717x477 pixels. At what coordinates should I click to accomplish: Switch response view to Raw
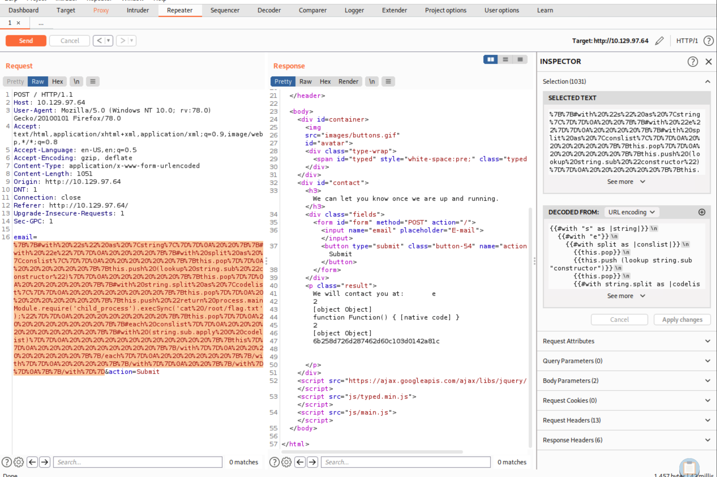tap(305, 81)
